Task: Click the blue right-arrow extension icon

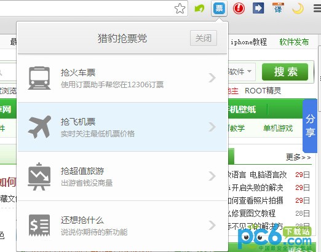Action: tap(258, 8)
